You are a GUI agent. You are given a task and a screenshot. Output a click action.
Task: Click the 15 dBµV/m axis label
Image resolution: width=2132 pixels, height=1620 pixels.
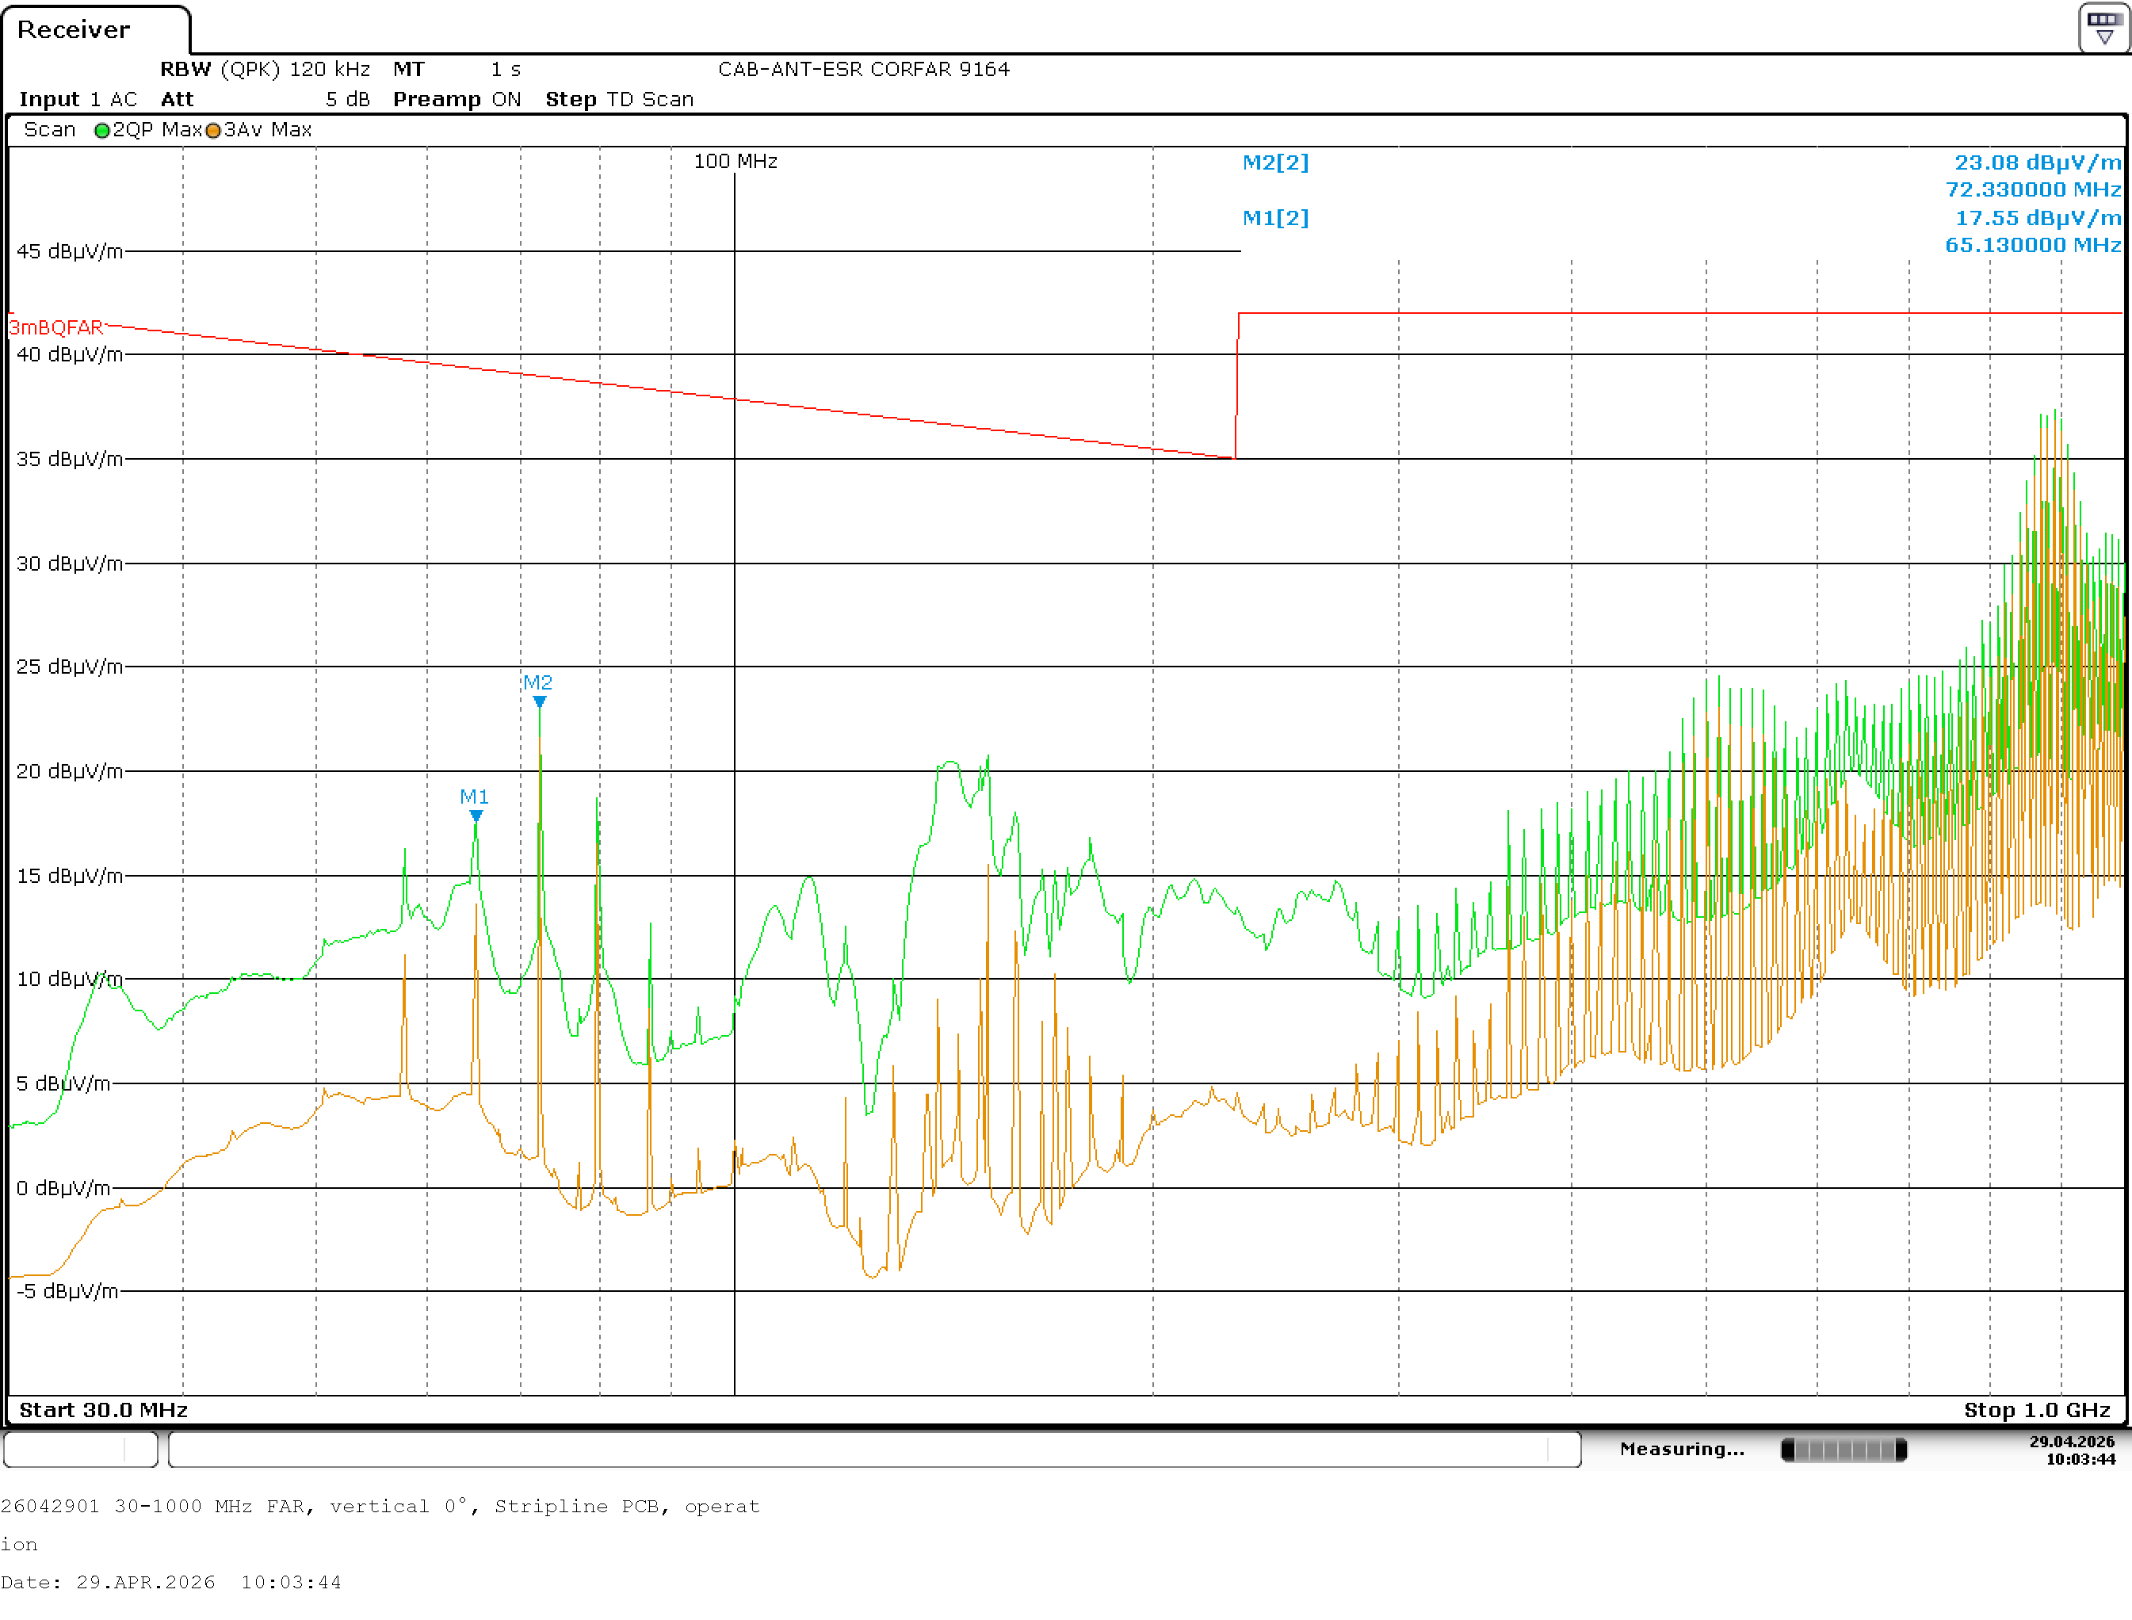(x=70, y=876)
